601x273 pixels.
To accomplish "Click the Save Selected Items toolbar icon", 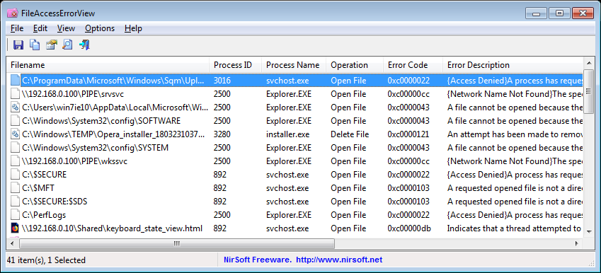I will (18, 45).
